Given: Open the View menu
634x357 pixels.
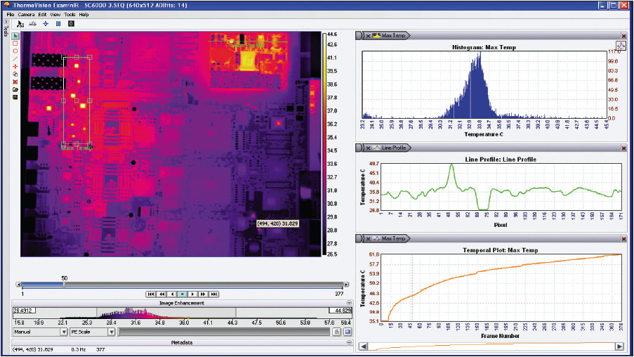Looking at the screenshot, I should click(55, 14).
